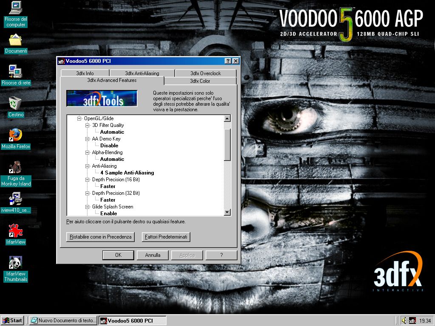Click the 3dfx icon in dialog title bar
435x326 pixels.
(x=61, y=61)
